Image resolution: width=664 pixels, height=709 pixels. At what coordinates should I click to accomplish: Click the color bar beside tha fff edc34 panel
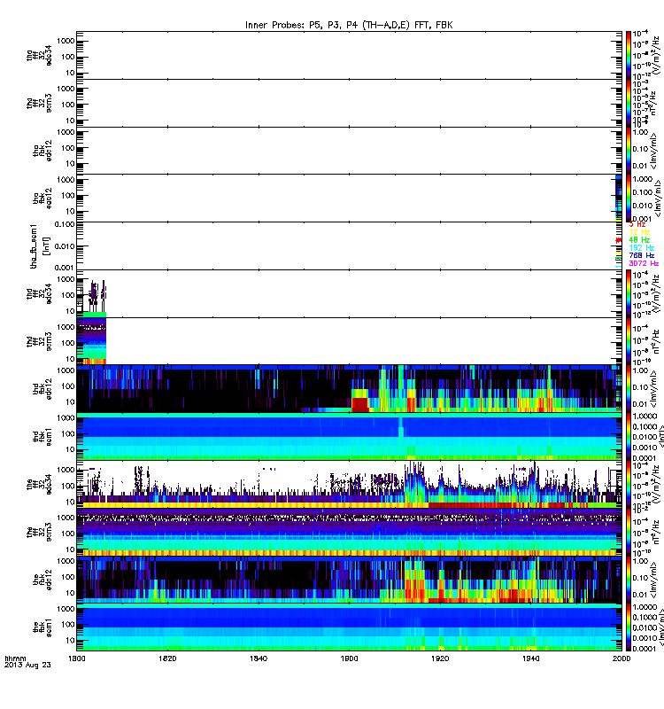[x=629, y=55]
